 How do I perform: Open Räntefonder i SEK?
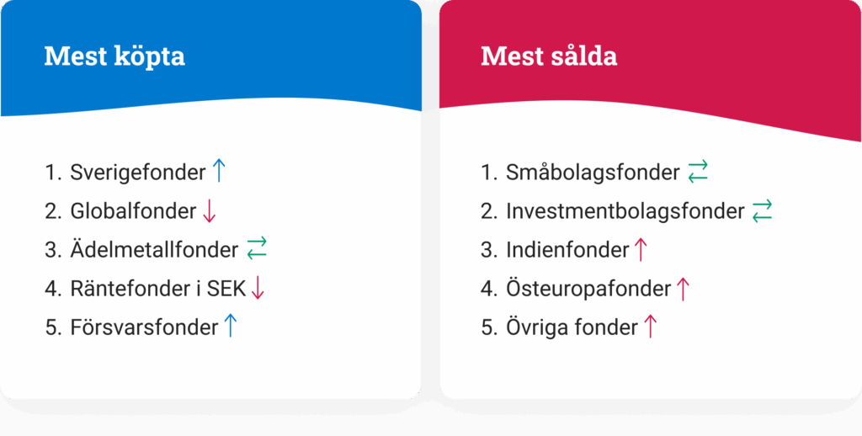click(157, 289)
